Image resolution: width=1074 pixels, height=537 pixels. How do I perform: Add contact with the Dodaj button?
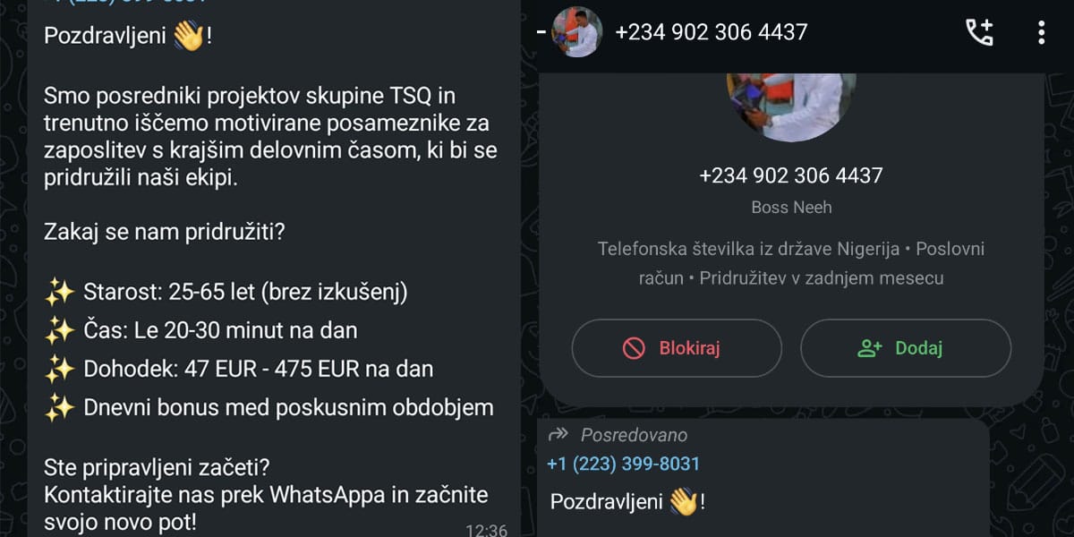906,348
